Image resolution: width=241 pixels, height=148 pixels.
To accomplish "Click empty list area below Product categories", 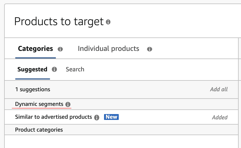I will [118, 141].
